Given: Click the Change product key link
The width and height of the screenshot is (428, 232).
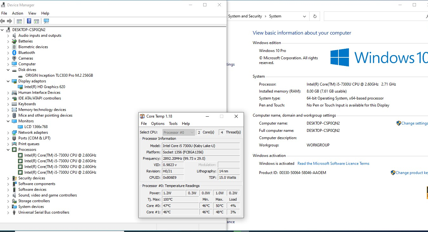Looking at the screenshot, I should point(411,173).
